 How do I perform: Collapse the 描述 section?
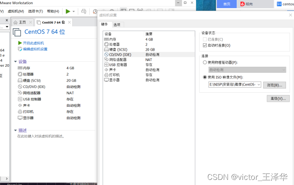pyautogui.click(x=16, y=130)
